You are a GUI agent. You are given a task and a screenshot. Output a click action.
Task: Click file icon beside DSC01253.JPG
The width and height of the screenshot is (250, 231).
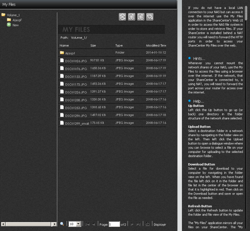pyautogui.click(x=62, y=107)
